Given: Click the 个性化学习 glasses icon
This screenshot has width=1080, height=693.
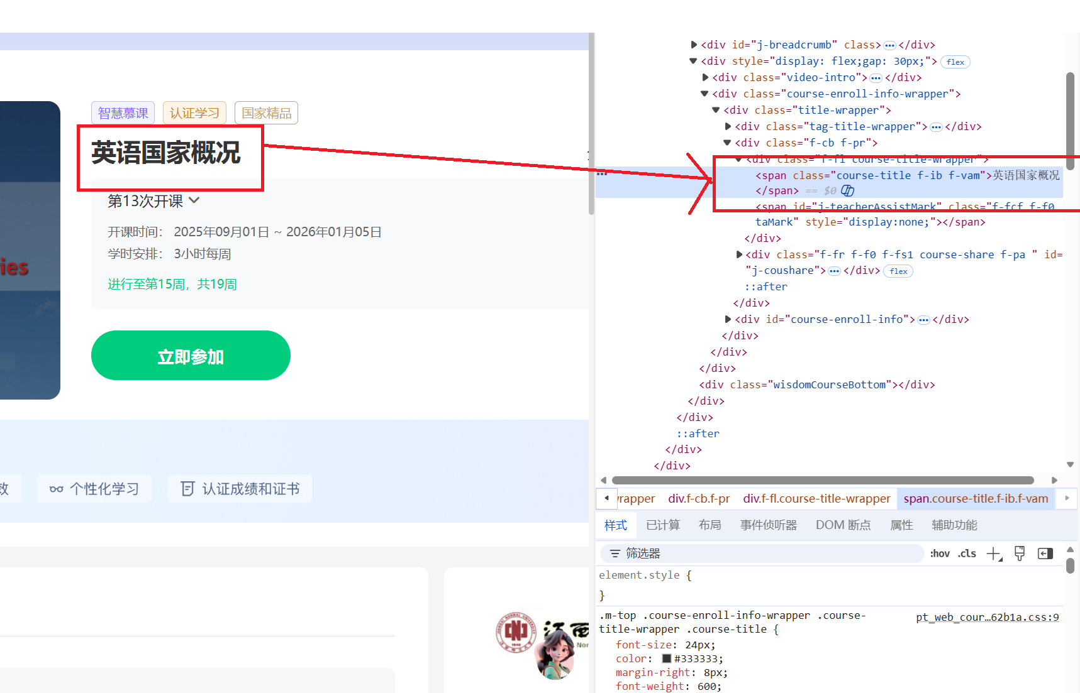Looking at the screenshot, I should coord(56,488).
